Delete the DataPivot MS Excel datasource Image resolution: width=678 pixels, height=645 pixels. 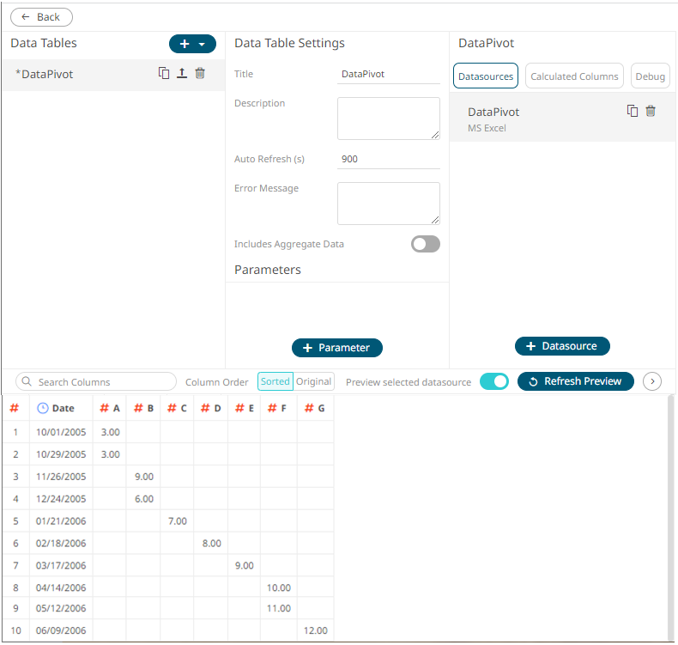651,111
